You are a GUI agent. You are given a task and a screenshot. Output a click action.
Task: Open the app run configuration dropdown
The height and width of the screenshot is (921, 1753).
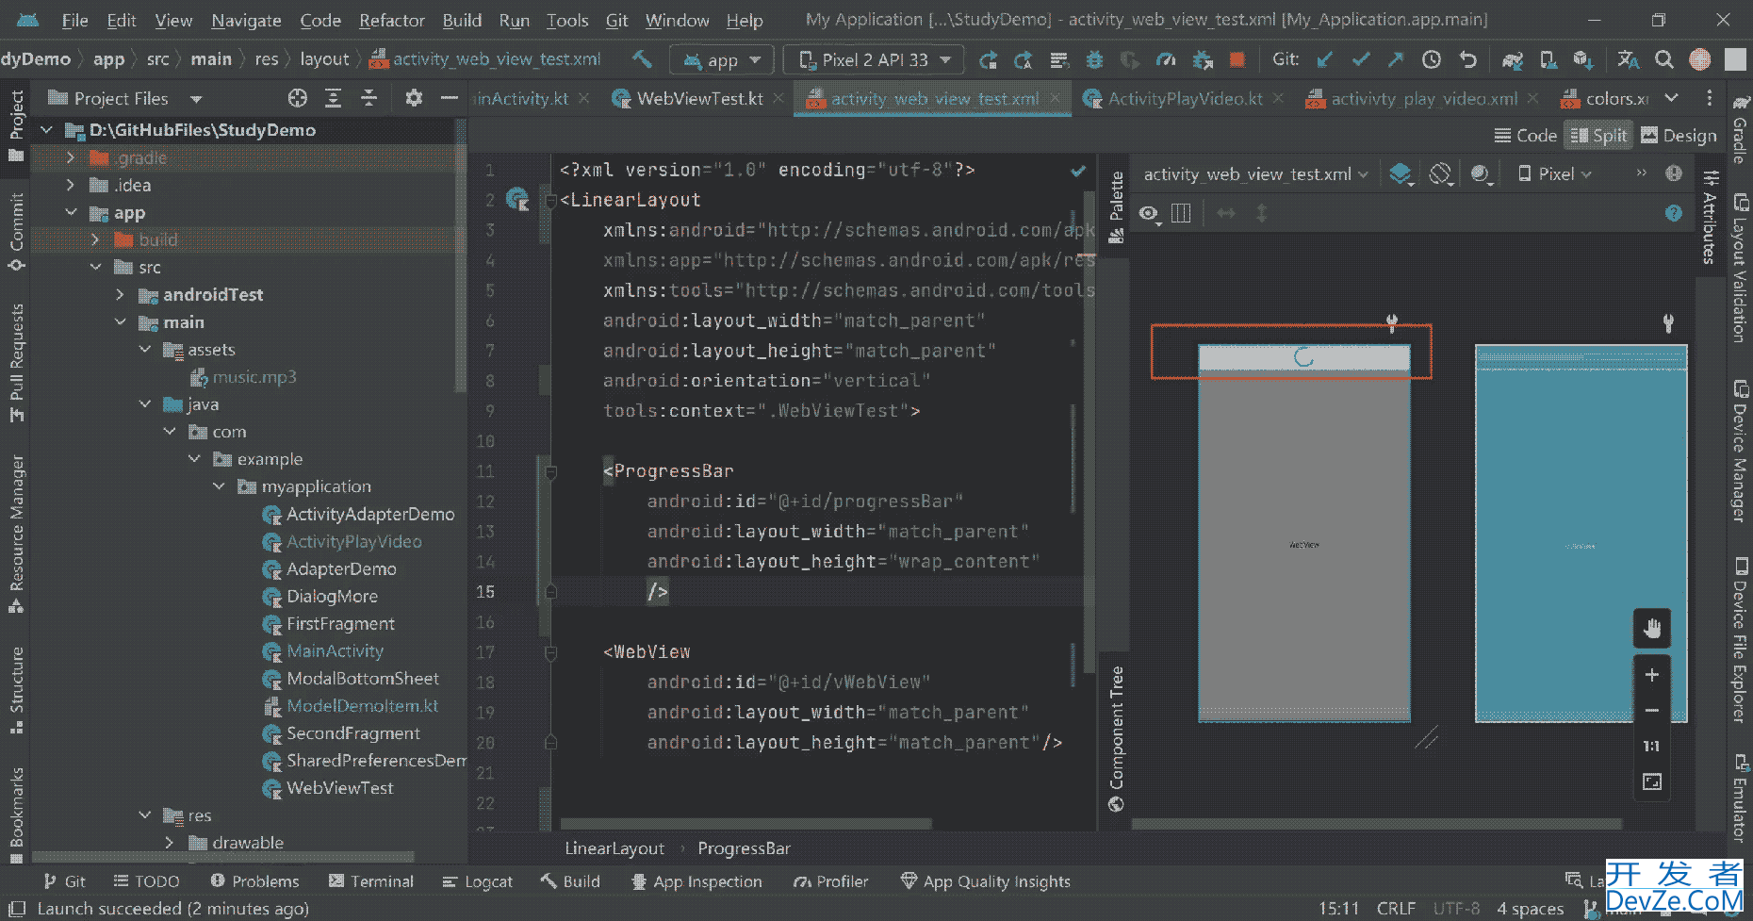point(722,60)
